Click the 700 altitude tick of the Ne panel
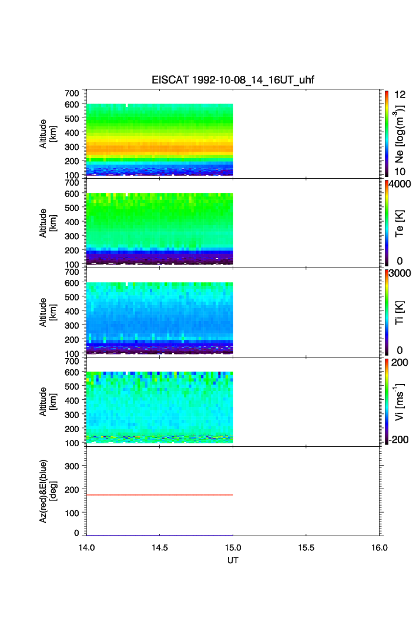Viewport: 416px width, 625px height. (x=72, y=93)
